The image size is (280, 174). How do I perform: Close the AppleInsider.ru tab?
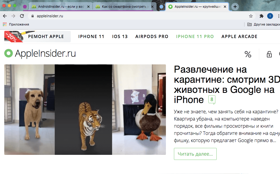(225, 7)
